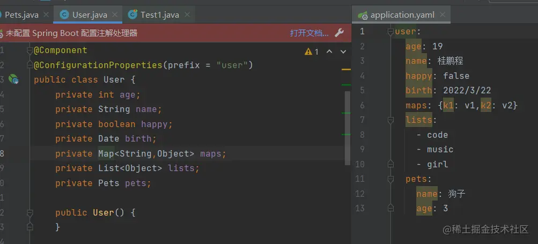Click the 'name: 桂鹏程' YAML line
The image size is (538, 244).
[434, 61]
